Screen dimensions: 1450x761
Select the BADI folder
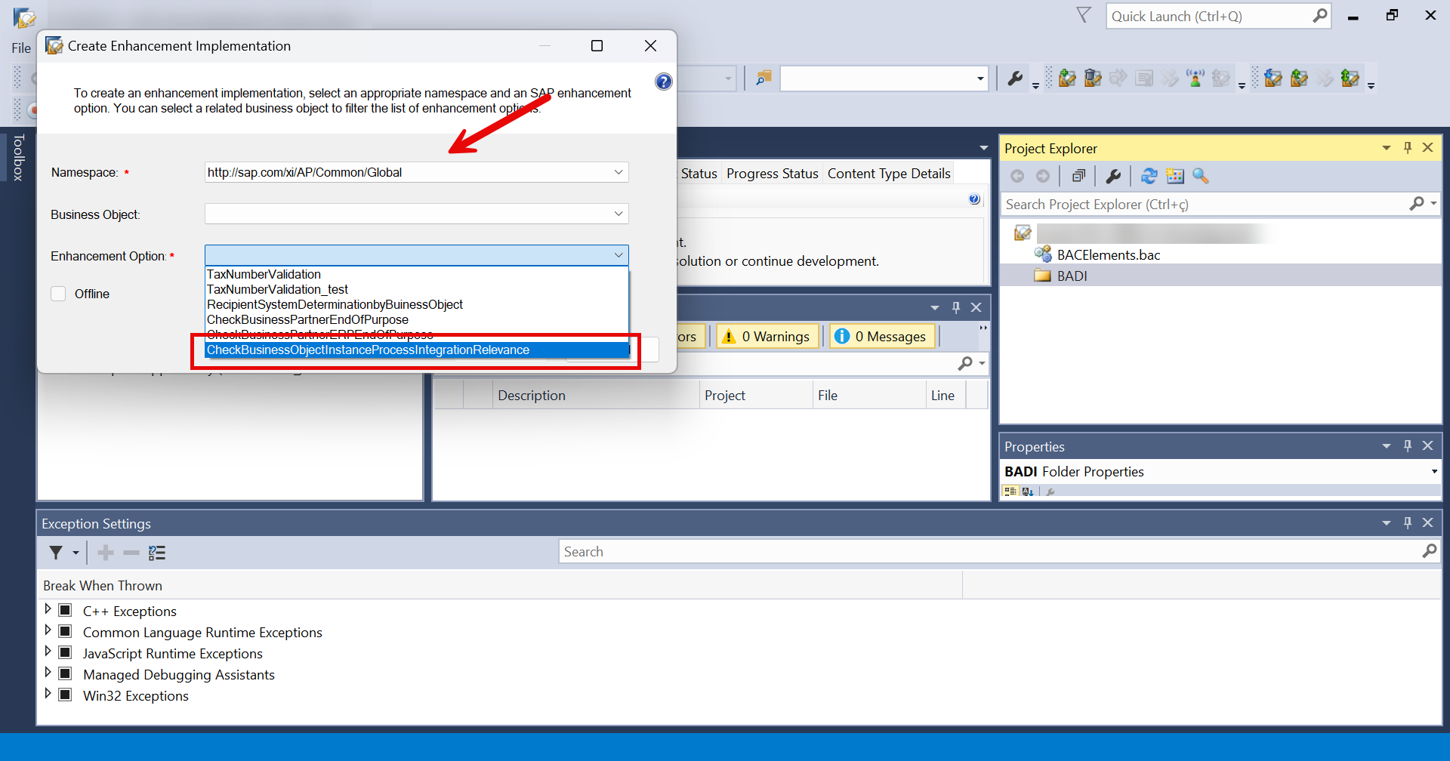[x=1072, y=276]
